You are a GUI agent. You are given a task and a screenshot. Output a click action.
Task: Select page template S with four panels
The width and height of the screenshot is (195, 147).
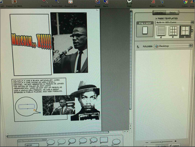185,31
